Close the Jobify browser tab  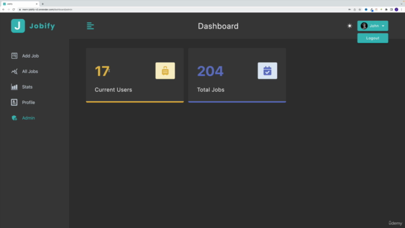point(37,4)
